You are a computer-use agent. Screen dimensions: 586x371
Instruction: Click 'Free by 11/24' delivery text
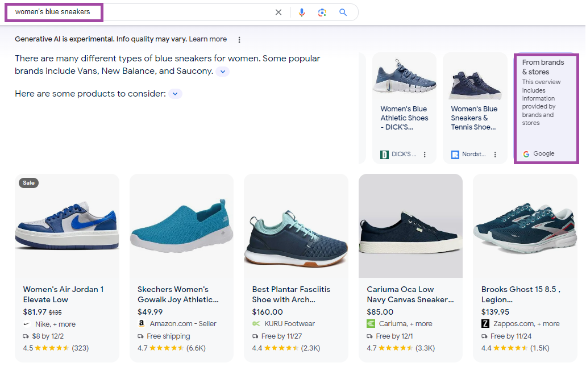pos(511,336)
